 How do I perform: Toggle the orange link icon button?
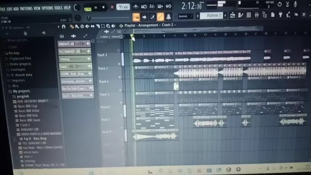coord(161,17)
